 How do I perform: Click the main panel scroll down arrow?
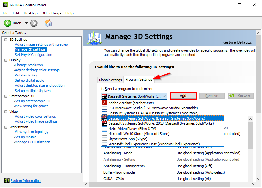click(258, 179)
